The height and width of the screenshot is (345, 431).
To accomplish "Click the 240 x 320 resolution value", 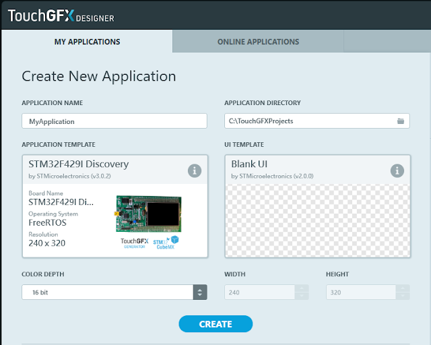I will [47, 243].
